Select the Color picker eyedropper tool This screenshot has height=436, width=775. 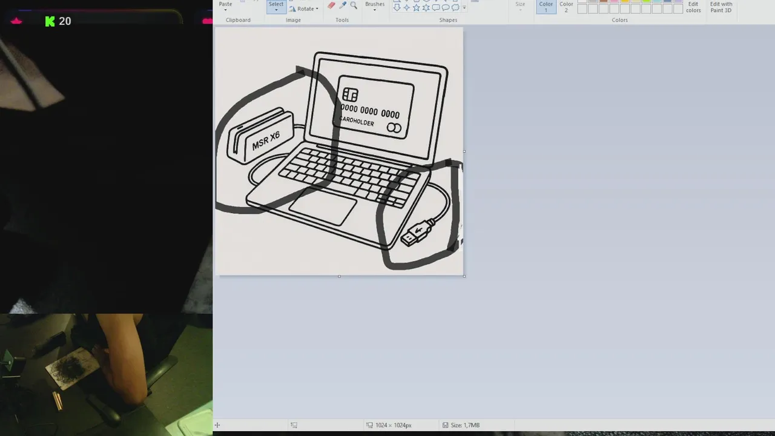[343, 5]
